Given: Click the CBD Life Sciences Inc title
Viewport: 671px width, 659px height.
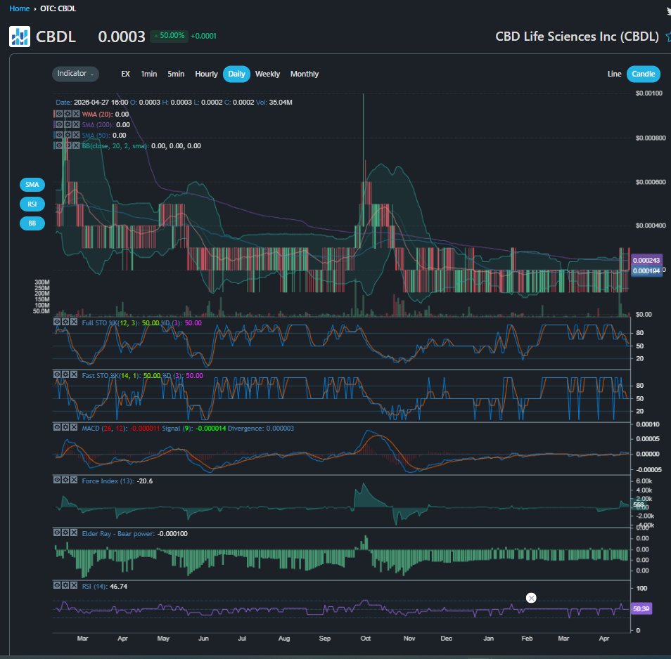Looking at the screenshot, I should (x=577, y=37).
